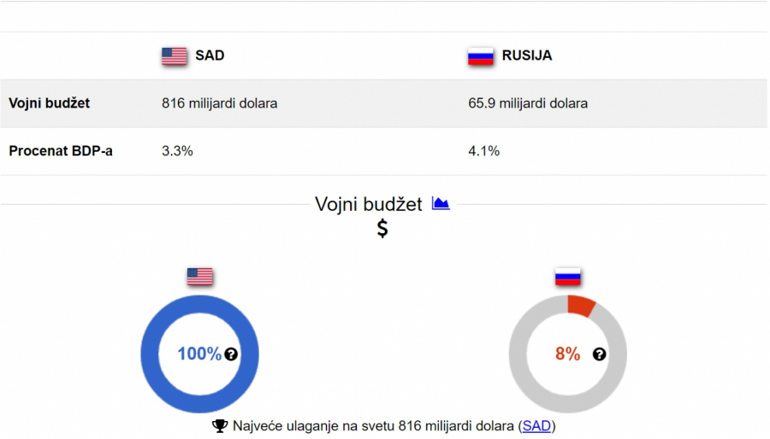
Task: Open the SAD link in the footer note
Action: pyautogui.click(x=536, y=425)
